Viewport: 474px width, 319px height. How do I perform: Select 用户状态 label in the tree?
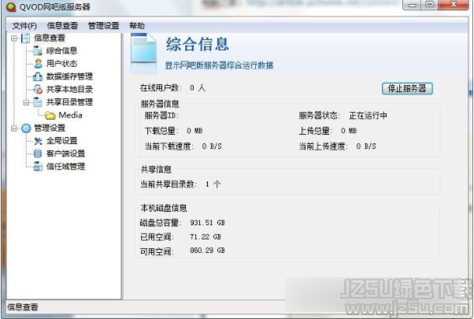point(61,64)
